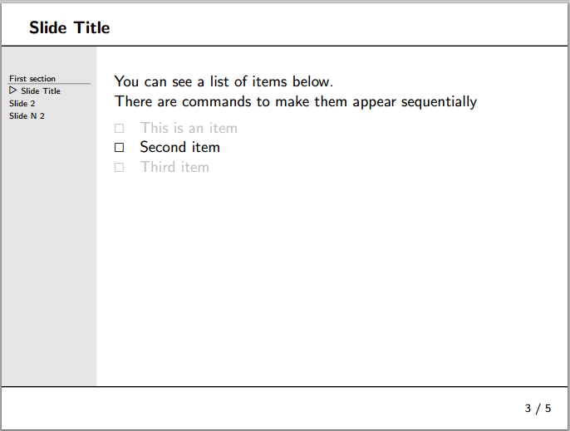Click the empty footer bar left of page number
The width and height of the screenshot is (570, 431).
click(x=249, y=408)
